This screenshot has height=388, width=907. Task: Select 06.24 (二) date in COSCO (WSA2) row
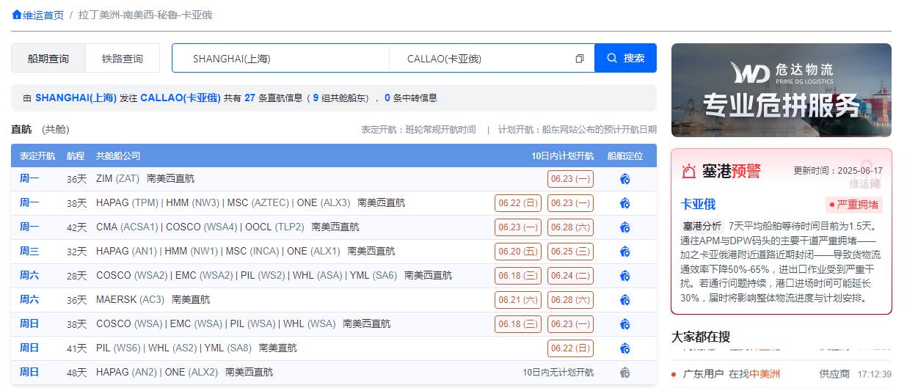click(x=570, y=276)
